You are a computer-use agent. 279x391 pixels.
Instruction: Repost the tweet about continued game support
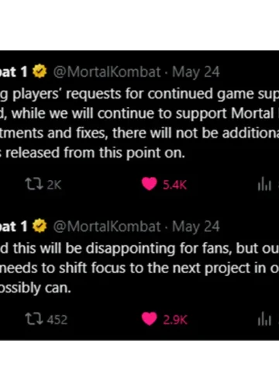click(34, 185)
